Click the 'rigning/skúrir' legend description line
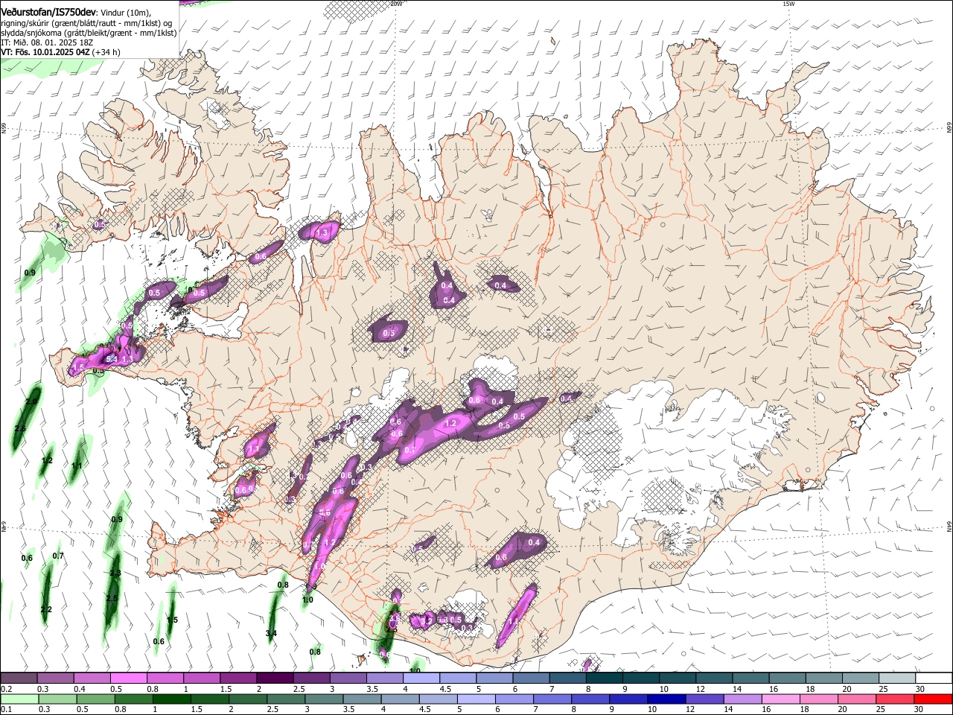Image resolution: width=953 pixels, height=715 pixels. pos(86,23)
